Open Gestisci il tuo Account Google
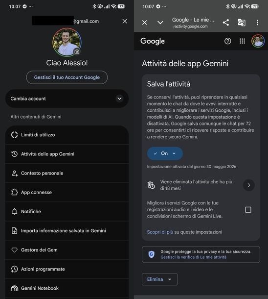Image resolution: width=268 pixels, height=299 pixels. pyautogui.click(x=67, y=77)
